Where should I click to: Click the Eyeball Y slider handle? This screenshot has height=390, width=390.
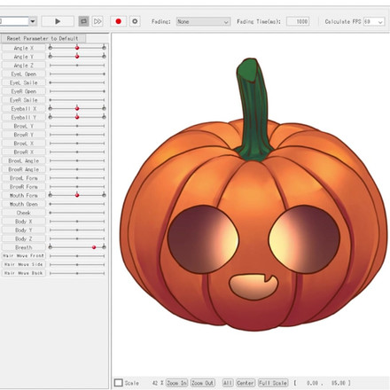[77, 117]
